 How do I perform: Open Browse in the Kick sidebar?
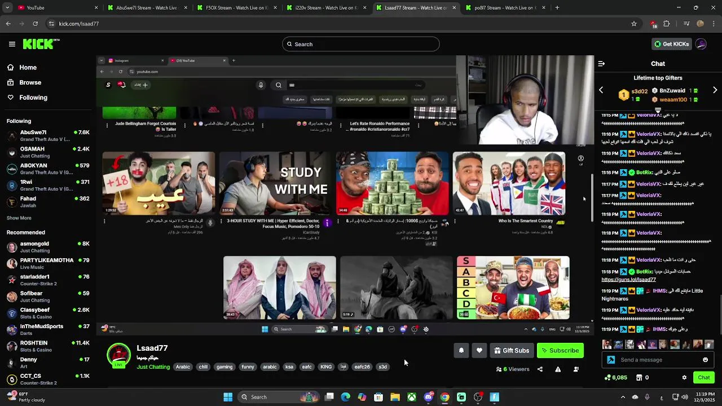pyautogui.click(x=24, y=82)
